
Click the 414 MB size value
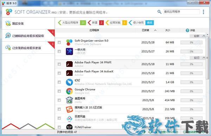(x=170, y=100)
